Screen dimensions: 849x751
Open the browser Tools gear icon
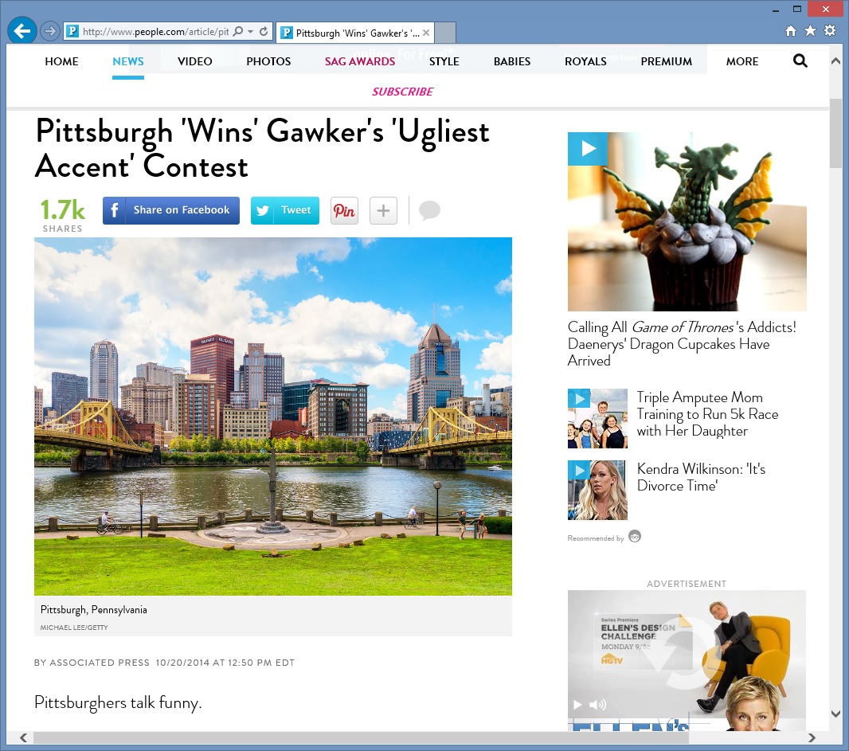tap(830, 31)
